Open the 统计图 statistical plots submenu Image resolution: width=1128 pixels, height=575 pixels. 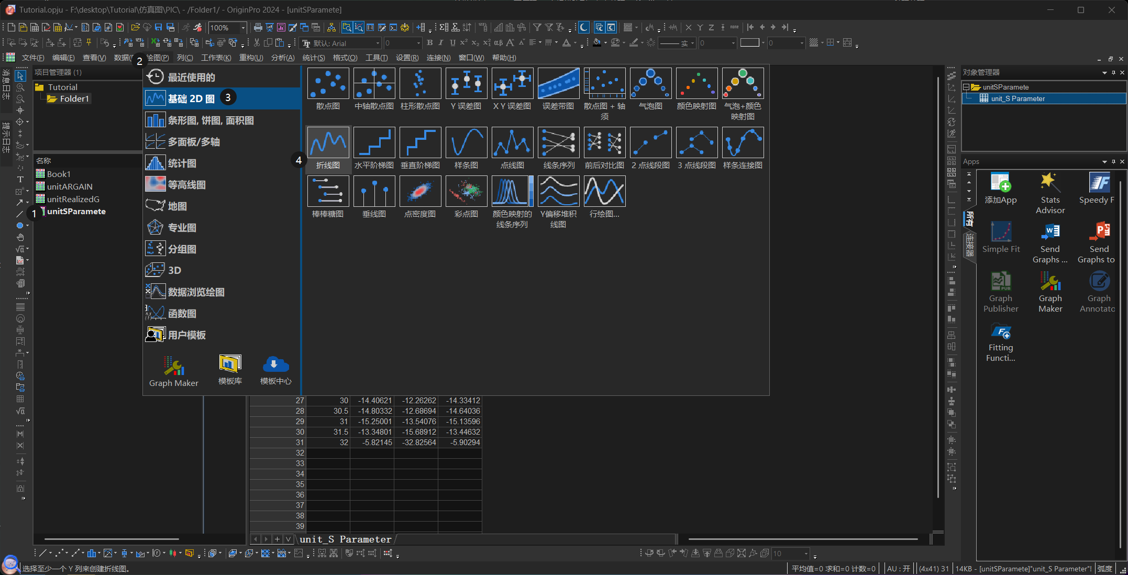coord(182,163)
